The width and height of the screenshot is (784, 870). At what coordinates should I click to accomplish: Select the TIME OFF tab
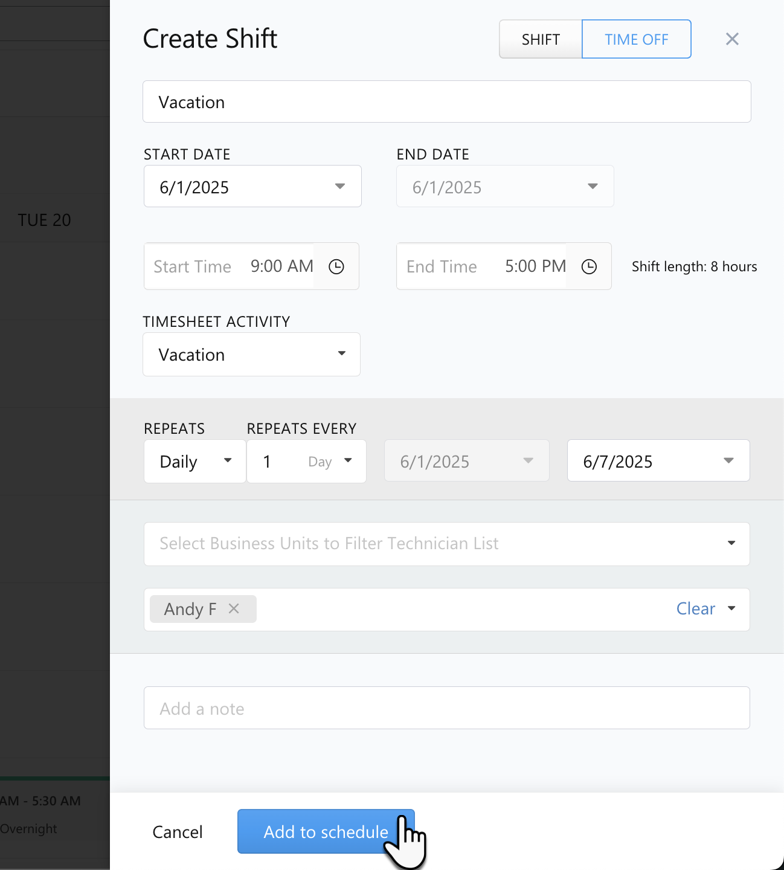point(636,39)
